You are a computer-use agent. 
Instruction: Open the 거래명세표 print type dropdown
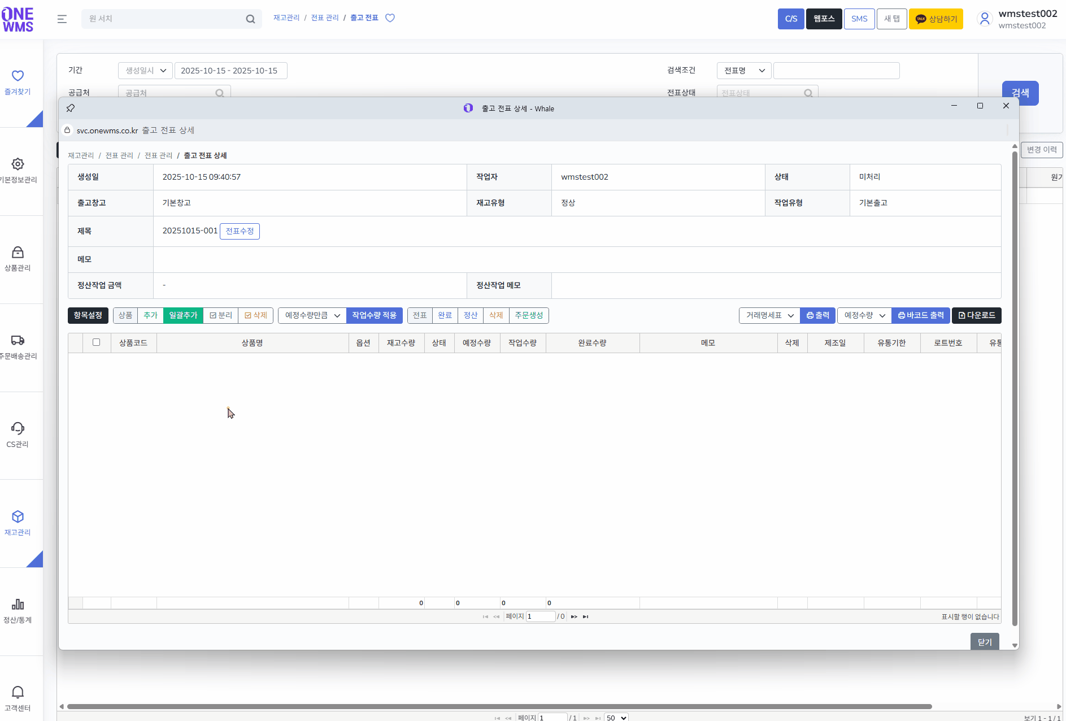[769, 315]
